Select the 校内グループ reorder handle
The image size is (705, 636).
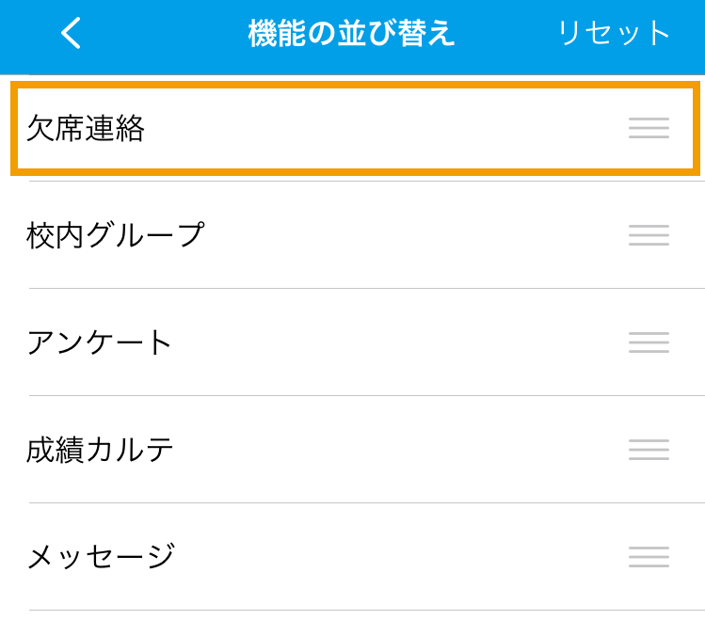pyautogui.click(x=649, y=235)
